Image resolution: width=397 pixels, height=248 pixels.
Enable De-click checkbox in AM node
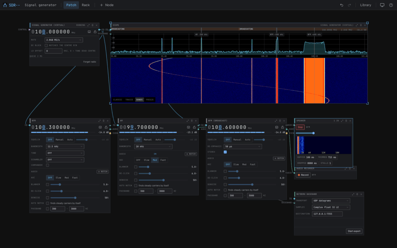tap(136, 173)
